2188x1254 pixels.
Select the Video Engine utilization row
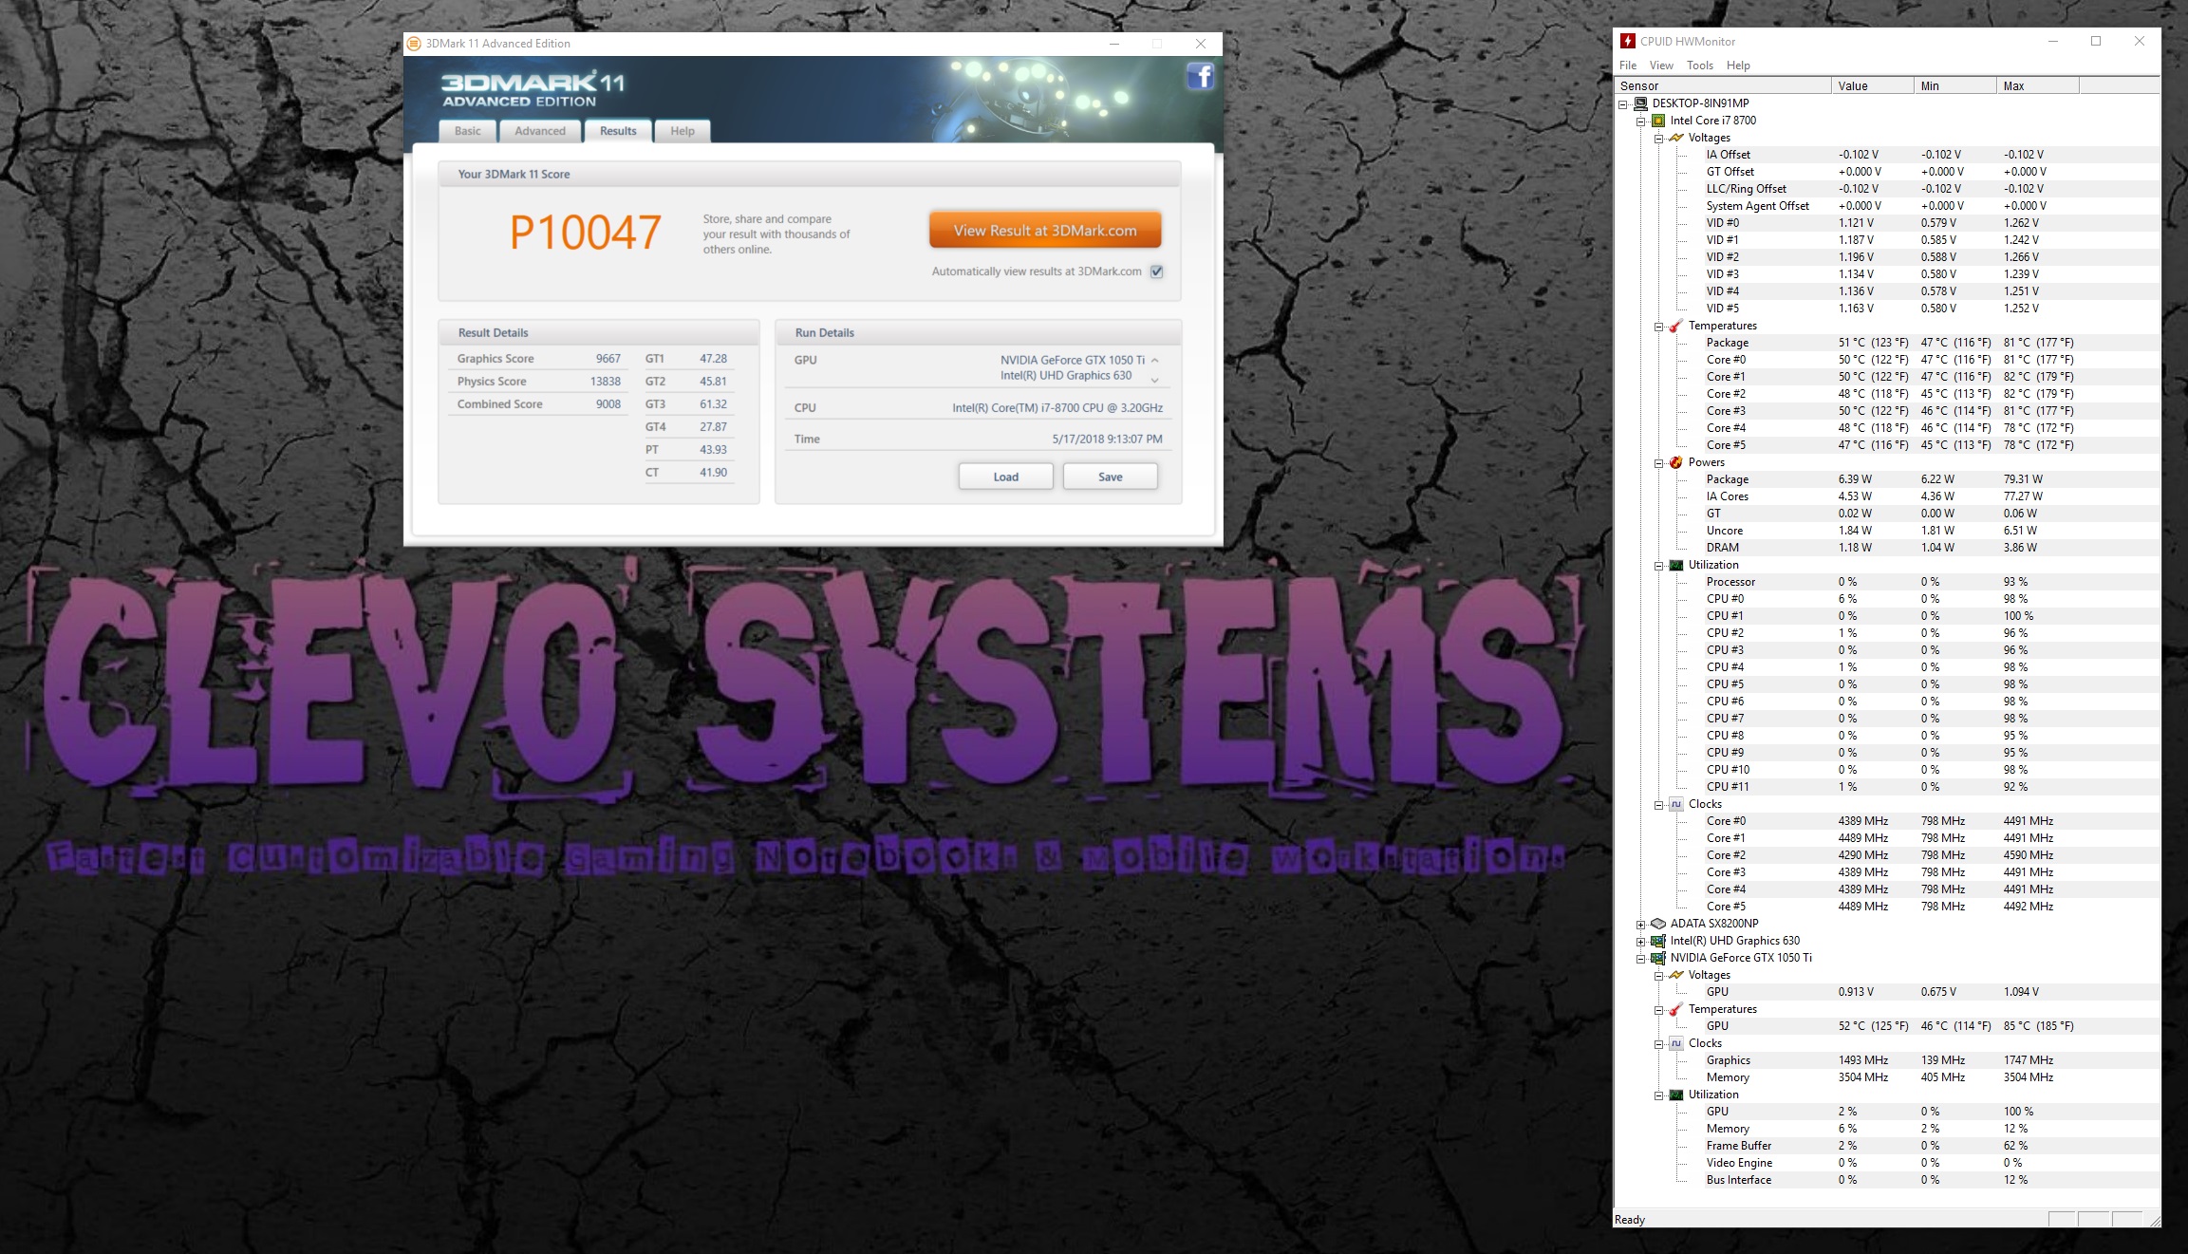pyautogui.click(x=1889, y=1163)
